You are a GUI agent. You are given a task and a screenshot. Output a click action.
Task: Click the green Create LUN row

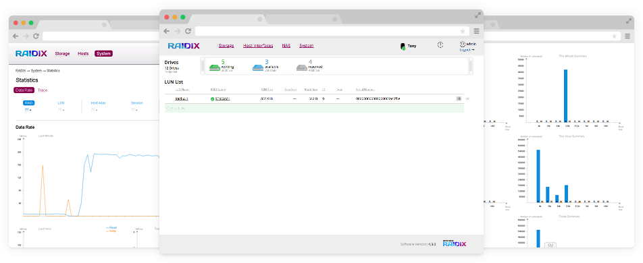click(x=314, y=108)
